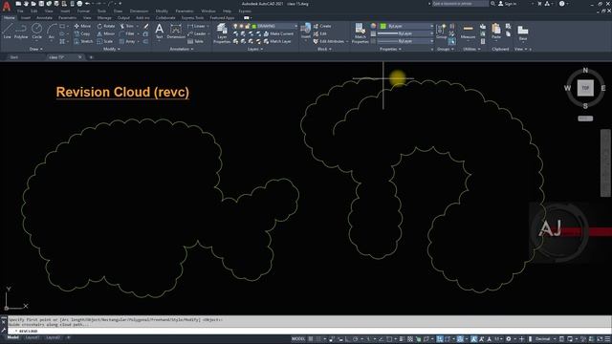Click the Move tool
The height and width of the screenshot is (344, 612).
tap(82, 26)
